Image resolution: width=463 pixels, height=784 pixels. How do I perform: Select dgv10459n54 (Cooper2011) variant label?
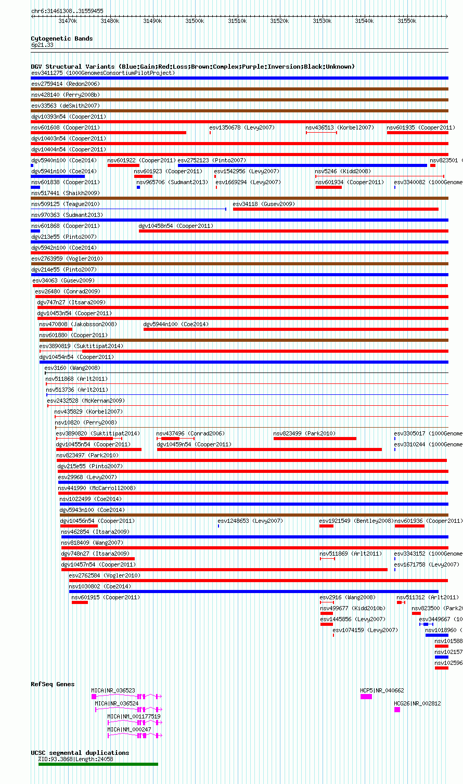tap(195, 444)
